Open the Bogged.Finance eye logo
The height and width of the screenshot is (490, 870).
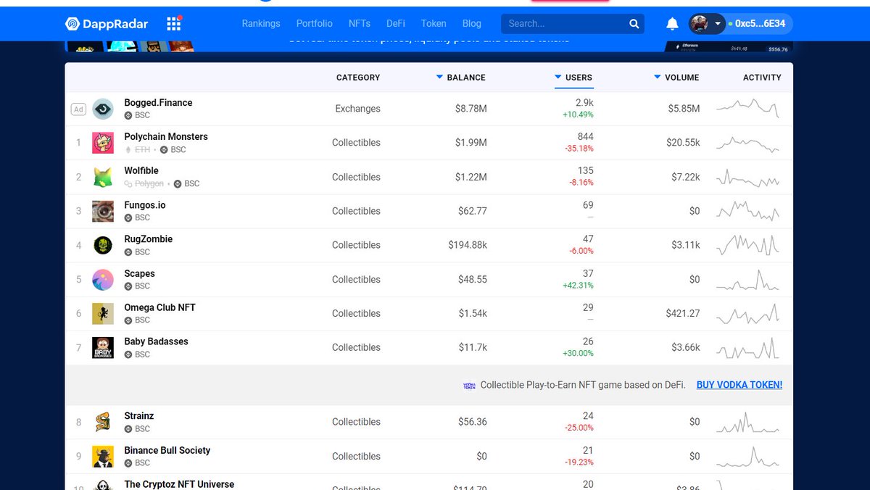pos(103,109)
